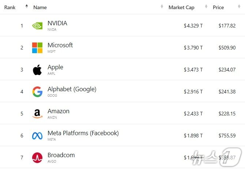Sort by Price column arrows

click(x=240, y=6)
